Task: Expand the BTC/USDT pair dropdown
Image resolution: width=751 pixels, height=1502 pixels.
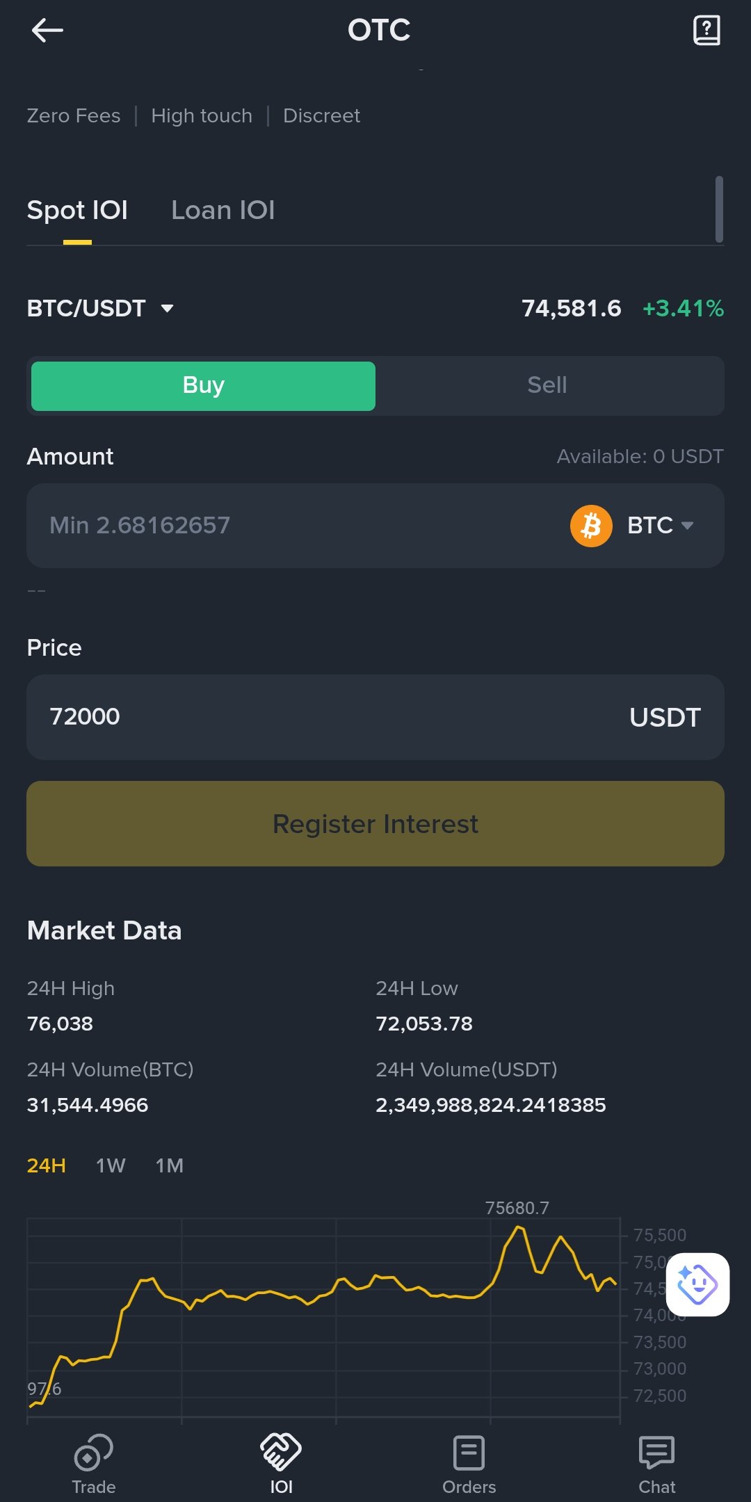Action: [x=167, y=308]
